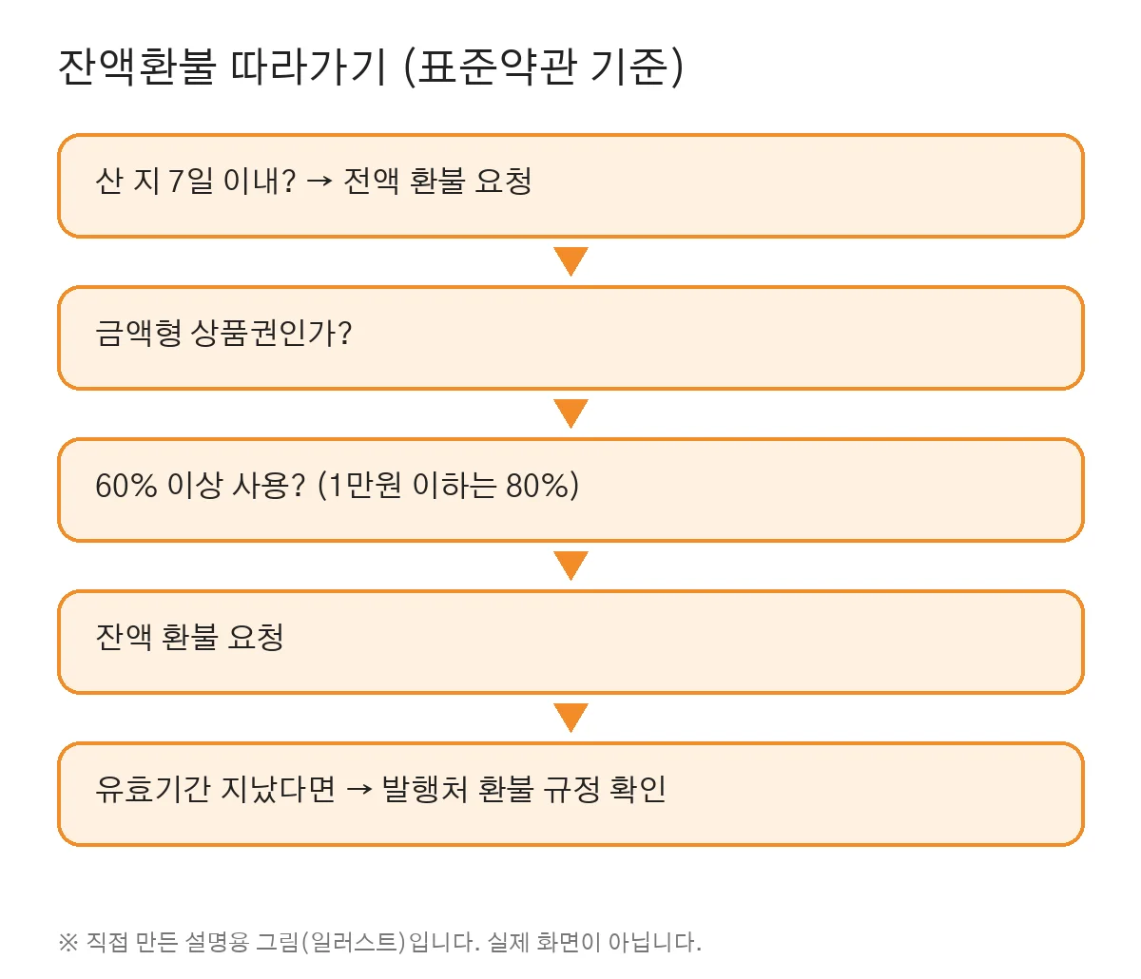The width and height of the screenshot is (1141, 979).
Task: Click the arrow below '금액형 상품권인가?' box
Action: pos(570,413)
